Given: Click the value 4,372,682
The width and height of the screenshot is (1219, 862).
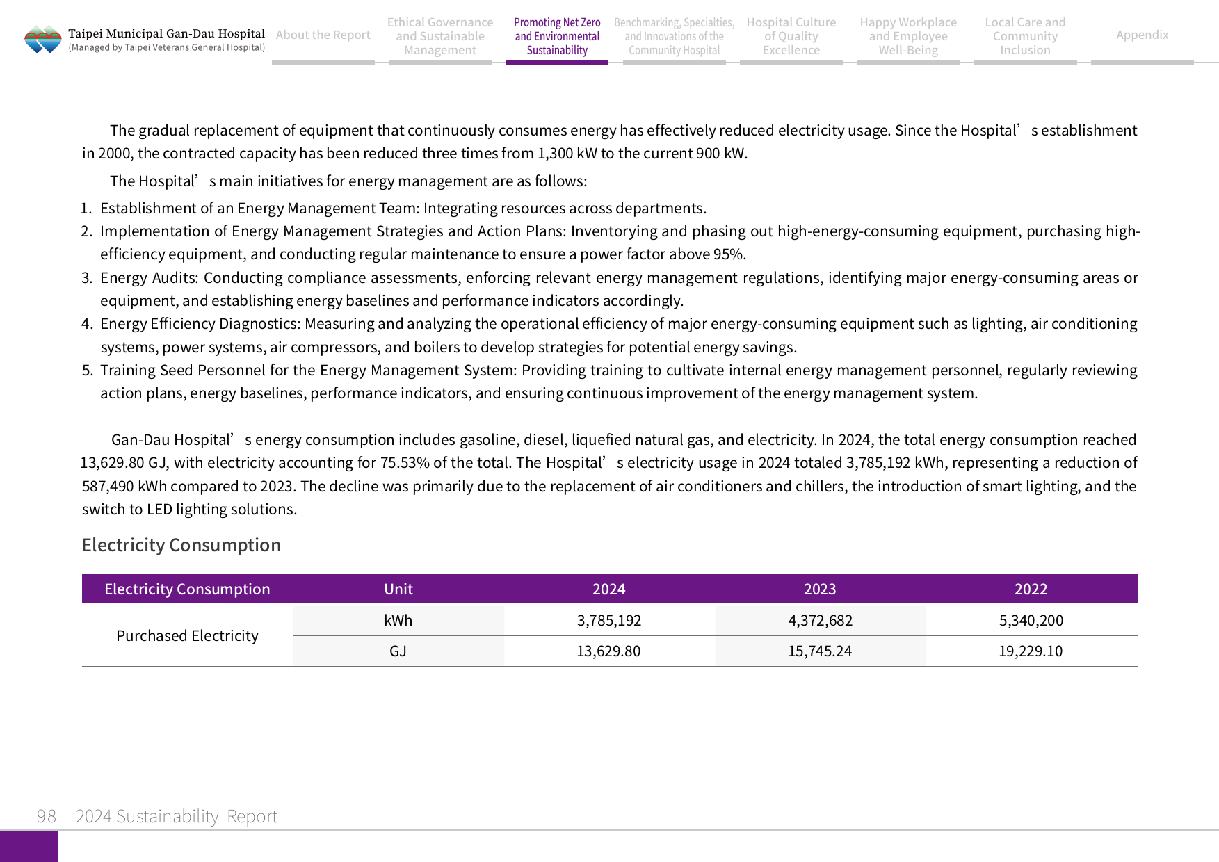Looking at the screenshot, I should point(820,620).
